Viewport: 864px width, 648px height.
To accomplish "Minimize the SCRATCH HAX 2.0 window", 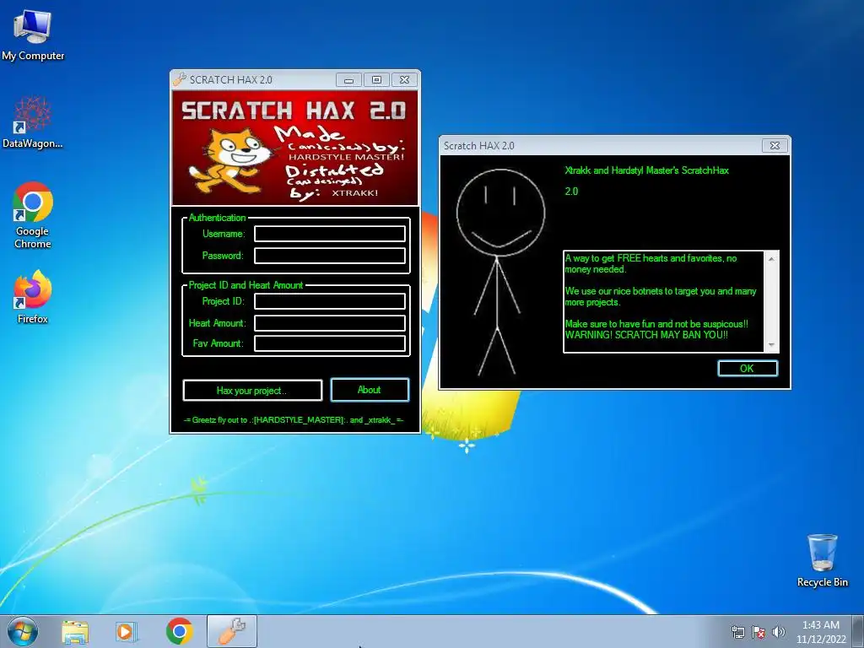I will pos(348,80).
